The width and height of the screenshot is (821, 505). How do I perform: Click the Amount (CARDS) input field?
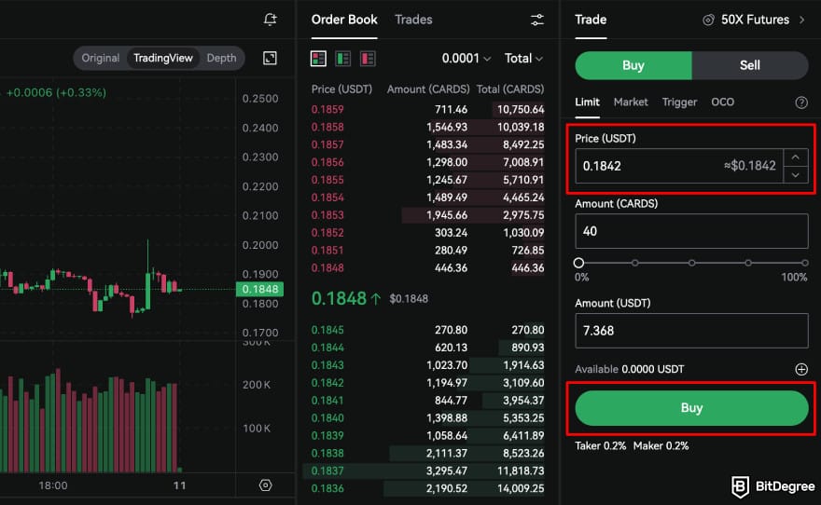point(691,231)
